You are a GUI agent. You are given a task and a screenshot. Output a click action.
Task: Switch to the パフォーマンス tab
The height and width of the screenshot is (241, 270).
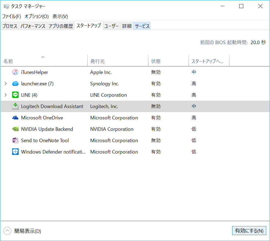[33, 26]
